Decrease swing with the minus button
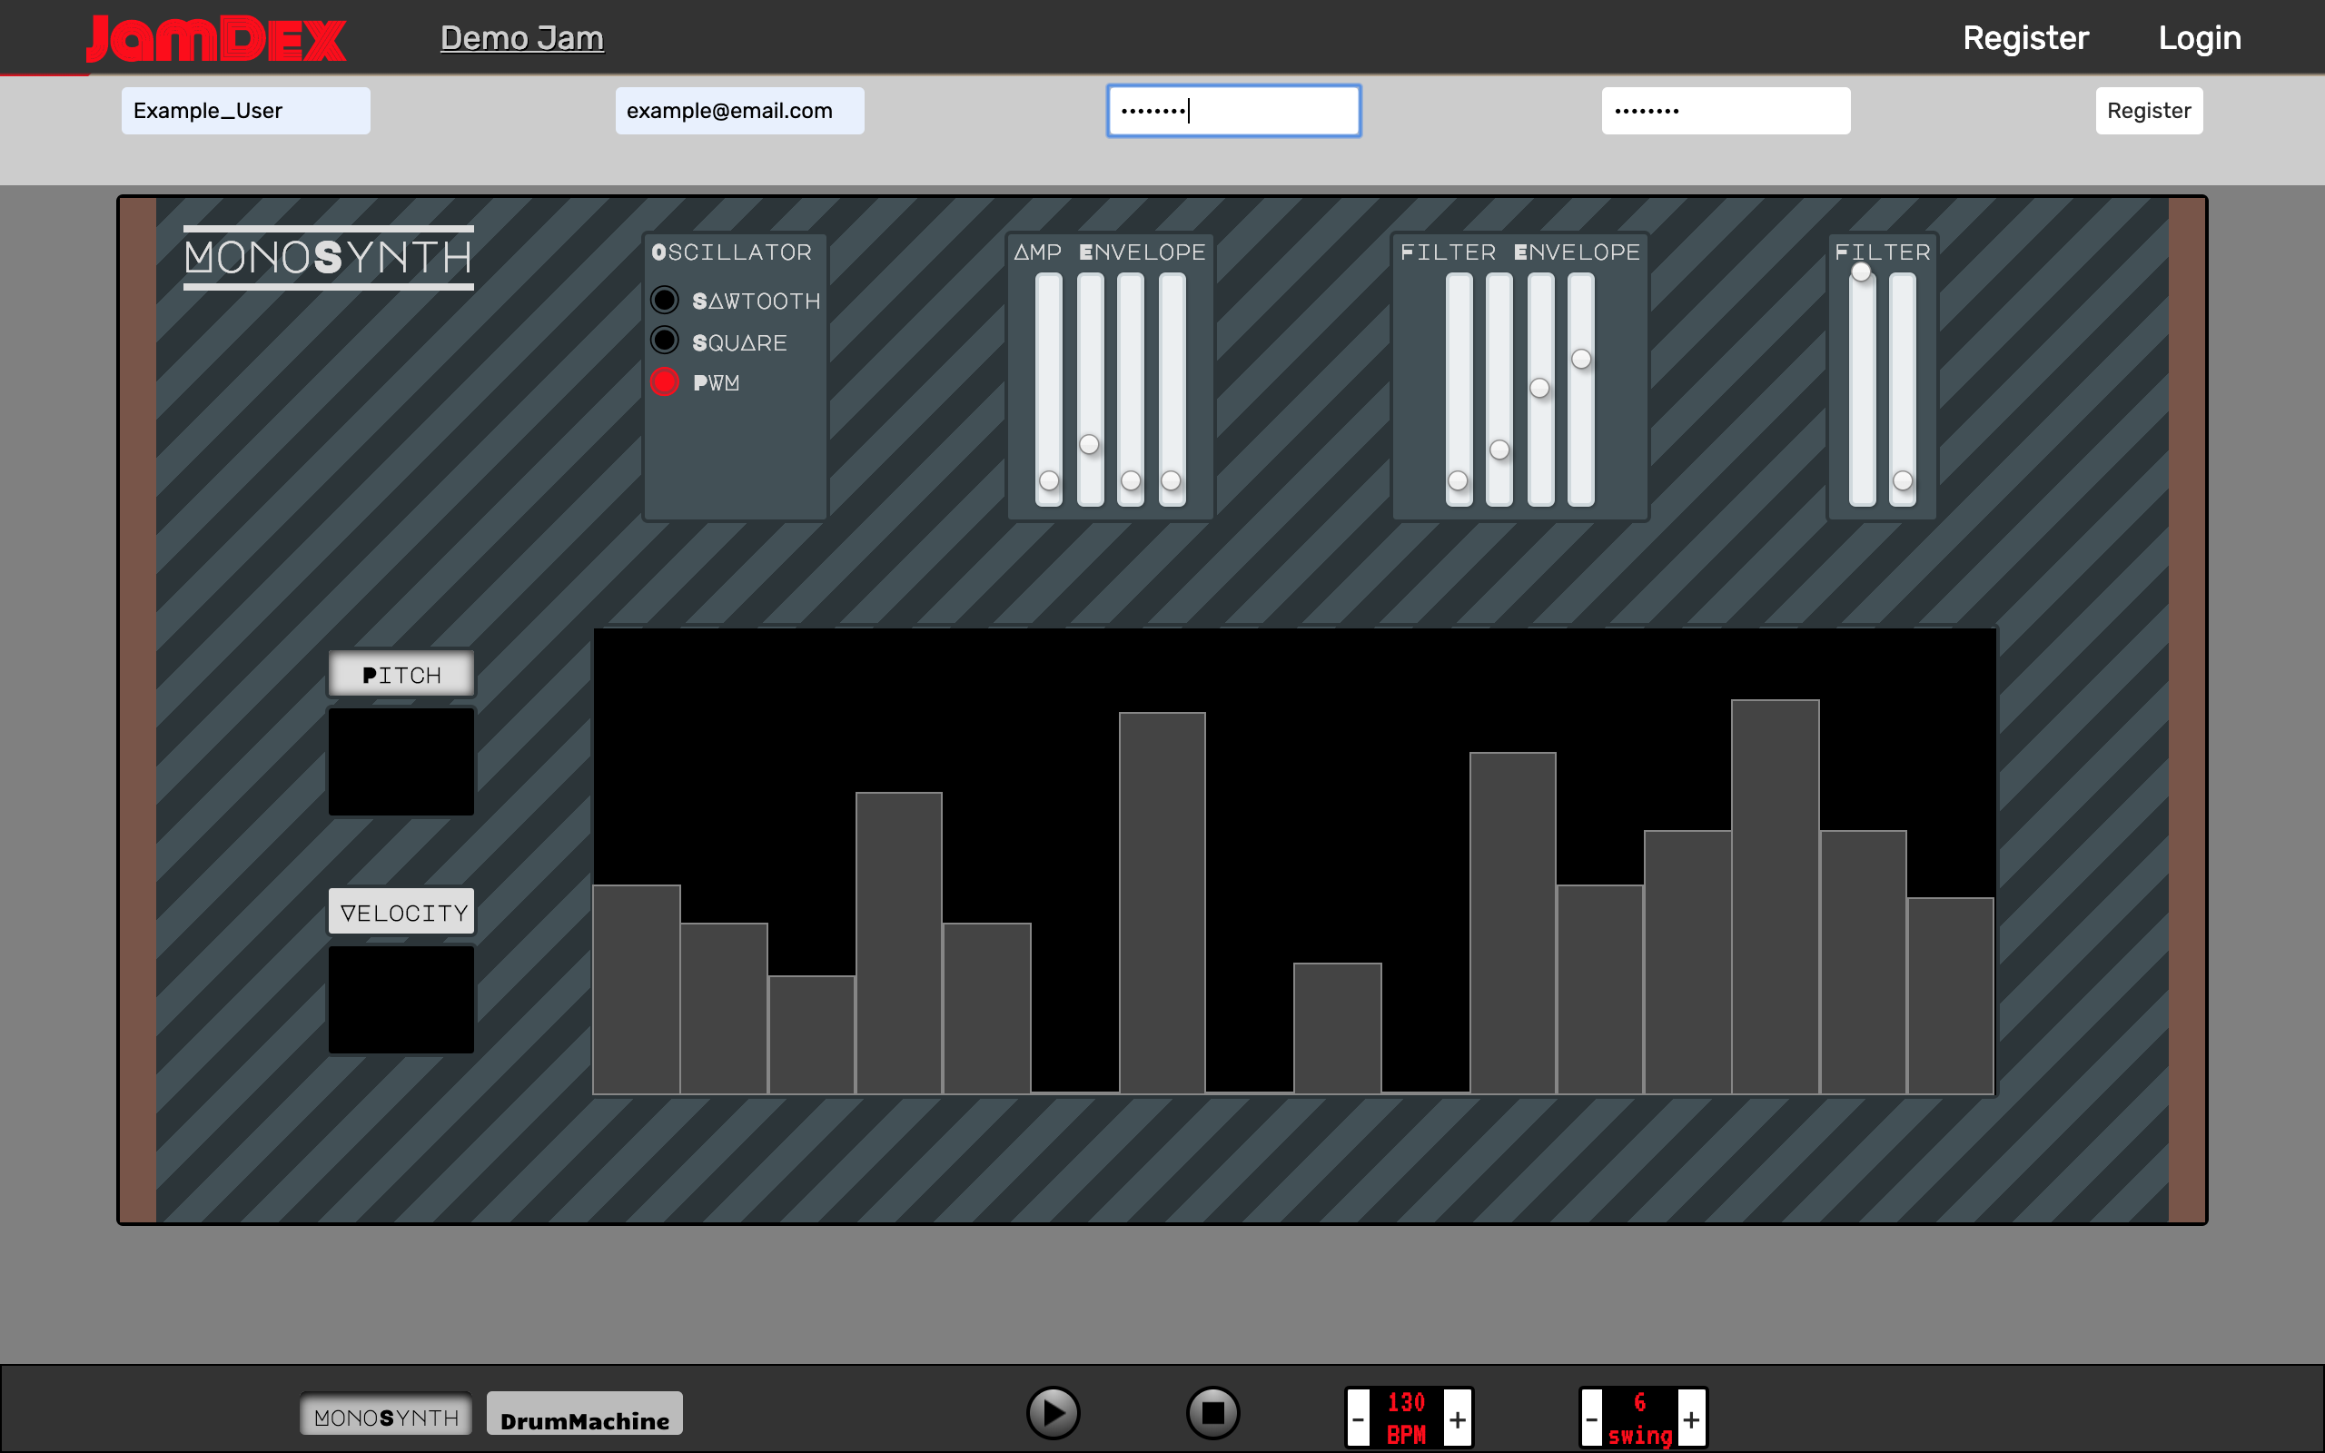 click(x=1591, y=1418)
